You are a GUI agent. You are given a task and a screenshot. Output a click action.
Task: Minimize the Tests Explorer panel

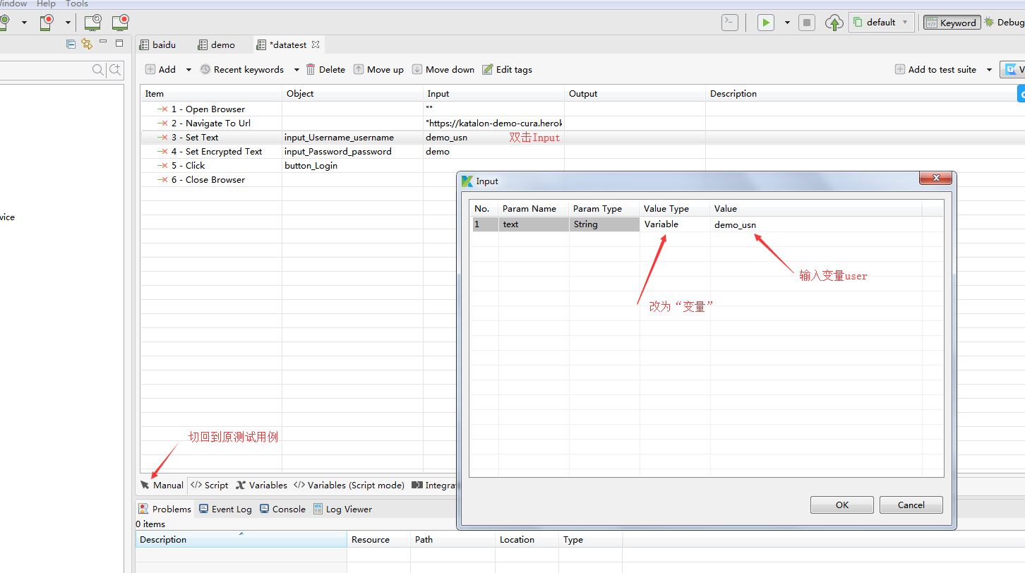pyautogui.click(x=103, y=43)
